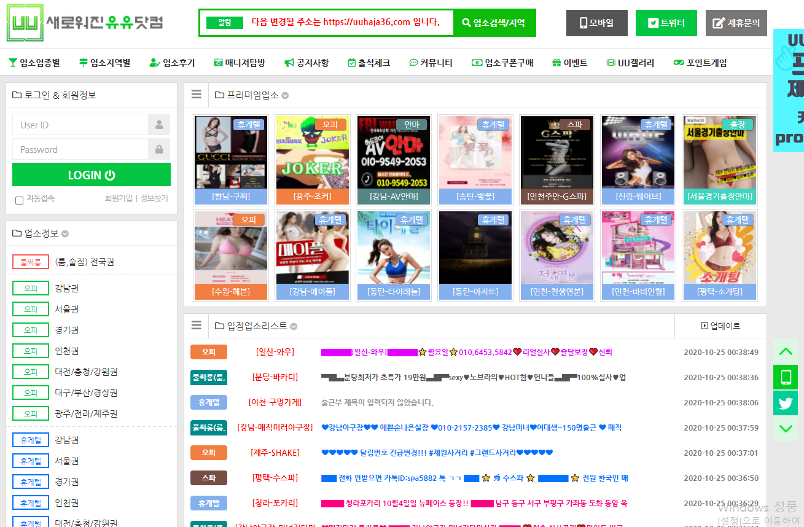Open the floating blue Twitter icon
The width and height of the screenshot is (804, 527).
click(x=786, y=403)
